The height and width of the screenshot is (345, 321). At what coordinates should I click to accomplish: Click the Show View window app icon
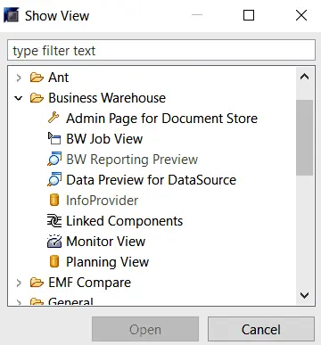(12, 15)
